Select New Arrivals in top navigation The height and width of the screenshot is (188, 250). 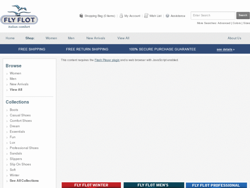[x=96, y=38]
